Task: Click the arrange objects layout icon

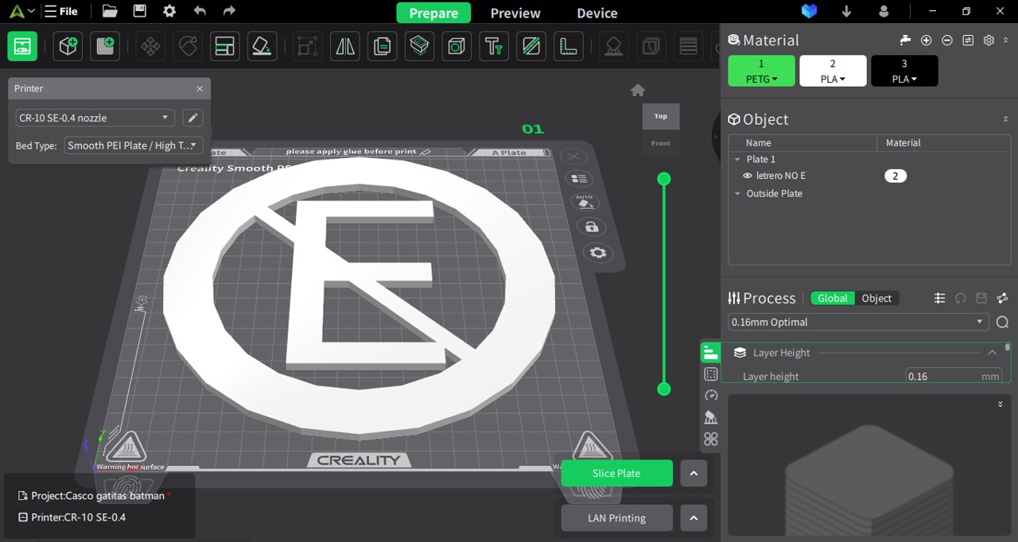Action: pyautogui.click(x=225, y=46)
